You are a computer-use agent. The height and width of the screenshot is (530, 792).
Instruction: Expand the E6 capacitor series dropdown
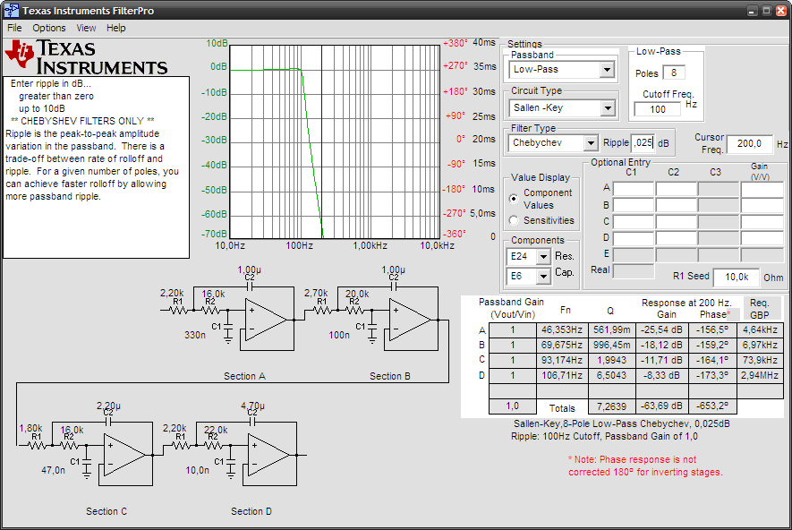click(543, 277)
